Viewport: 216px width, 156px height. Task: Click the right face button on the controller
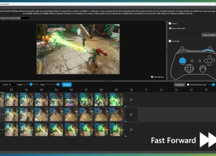(213, 60)
